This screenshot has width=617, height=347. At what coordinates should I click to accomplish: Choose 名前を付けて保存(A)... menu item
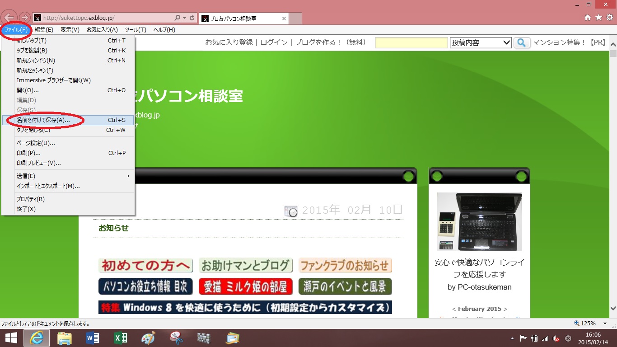pyautogui.click(x=68, y=120)
